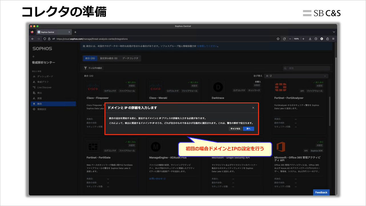The height and width of the screenshot is (206, 366).
Task: Click the Fortinet - FortiGate logo
Action: (93, 147)
